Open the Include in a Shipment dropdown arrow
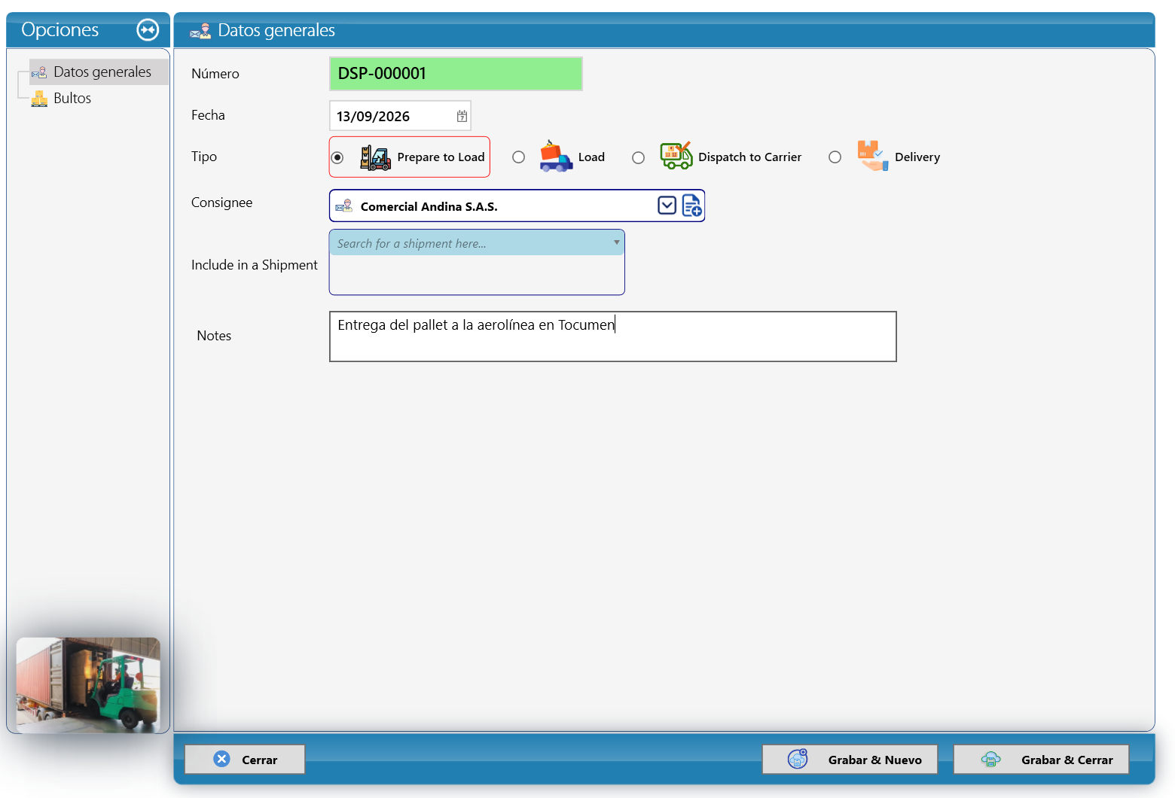This screenshot has width=1175, height=798. [616, 242]
